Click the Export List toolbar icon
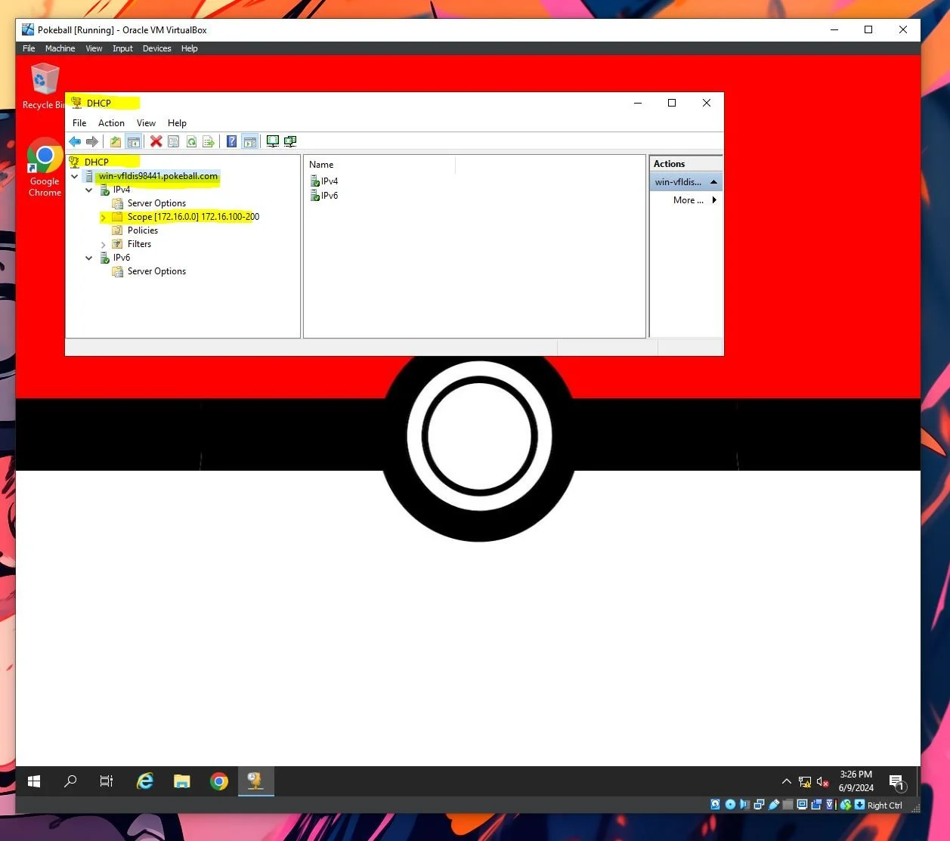 209,141
